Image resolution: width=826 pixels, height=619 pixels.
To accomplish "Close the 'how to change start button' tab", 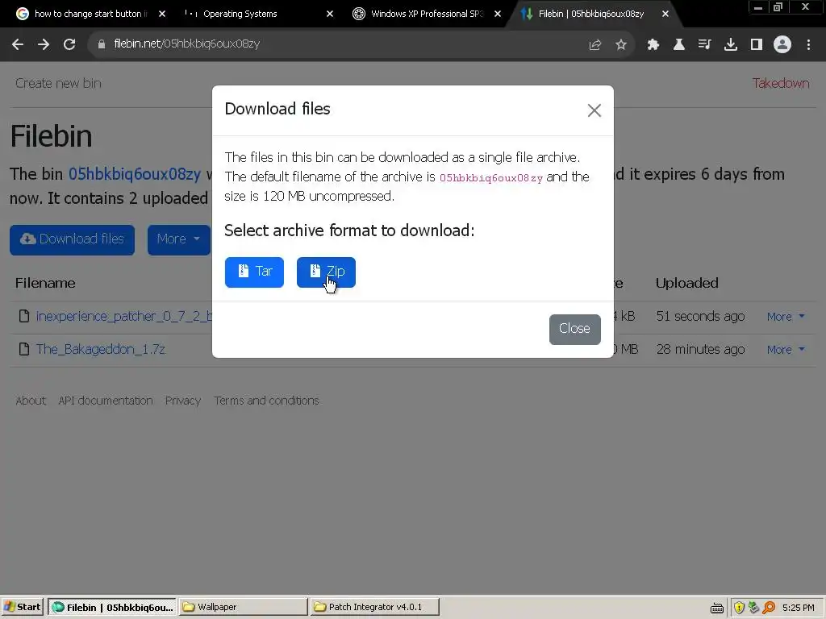I will pyautogui.click(x=162, y=14).
